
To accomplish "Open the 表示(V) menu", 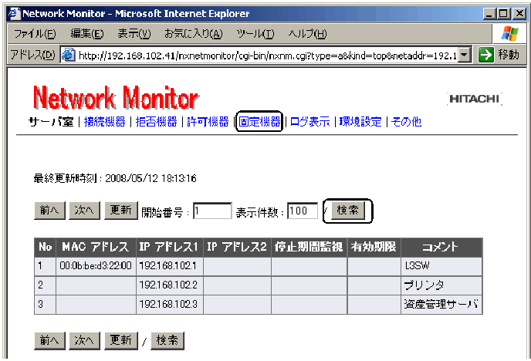I will point(134,34).
